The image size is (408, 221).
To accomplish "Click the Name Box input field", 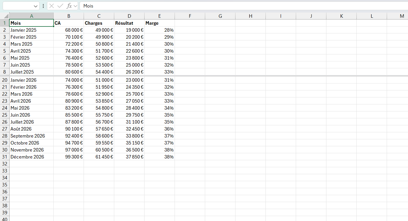I will point(17,6).
